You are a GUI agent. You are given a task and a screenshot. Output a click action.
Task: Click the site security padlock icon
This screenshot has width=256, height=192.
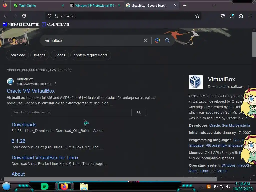56,16
